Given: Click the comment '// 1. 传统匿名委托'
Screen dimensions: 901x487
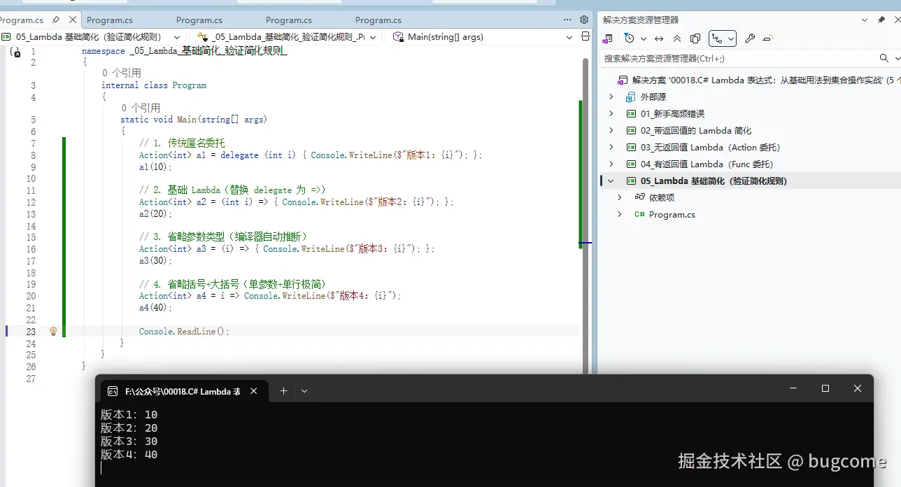Looking at the screenshot, I should (x=182, y=143).
